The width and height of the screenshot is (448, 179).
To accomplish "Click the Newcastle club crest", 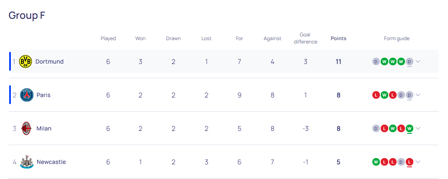I will (27, 162).
